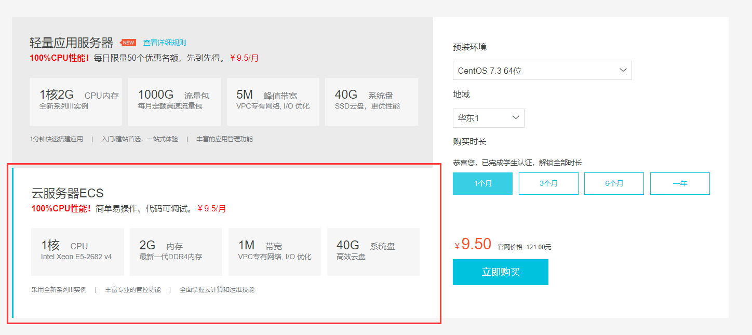Expand the 华东1 region dropdown
The height and width of the screenshot is (335, 752).
[489, 118]
